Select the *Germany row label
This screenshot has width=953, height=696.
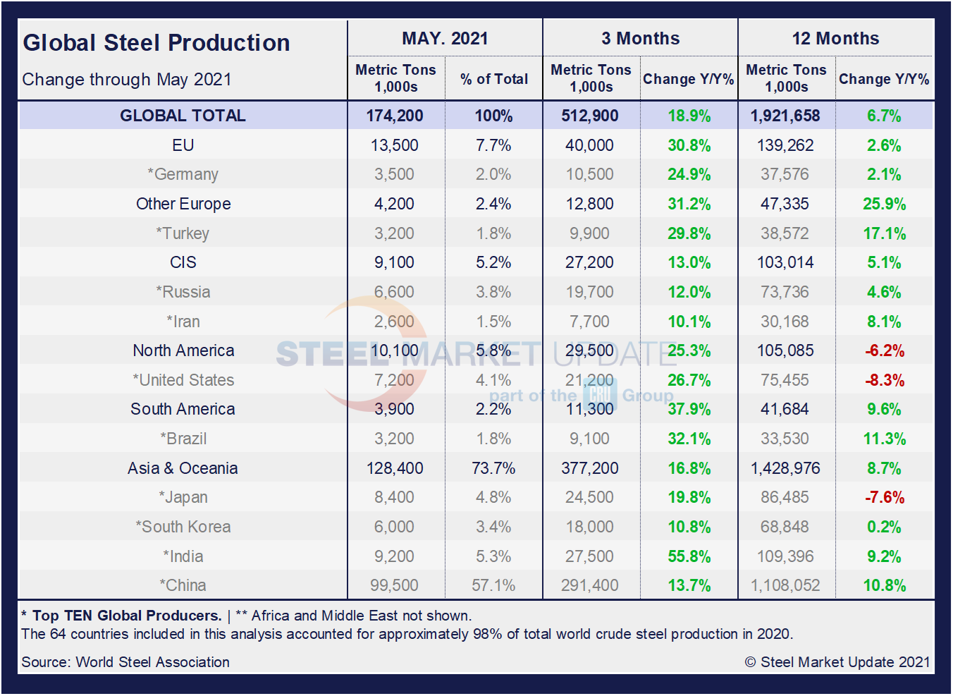point(183,174)
